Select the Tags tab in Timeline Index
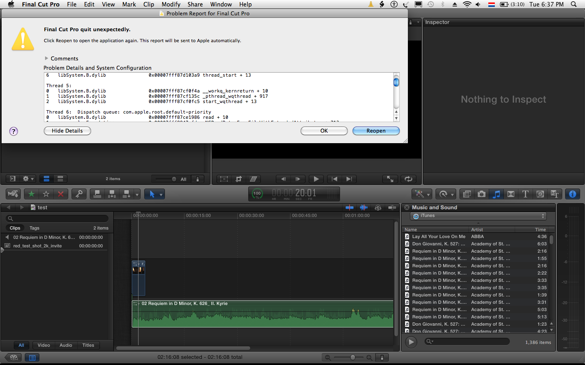The image size is (585, 365). (x=35, y=228)
